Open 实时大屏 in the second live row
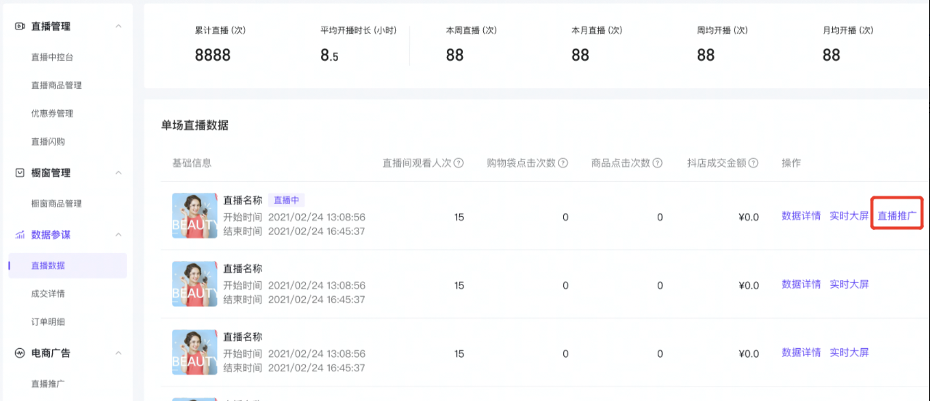The image size is (930, 401). coord(849,285)
